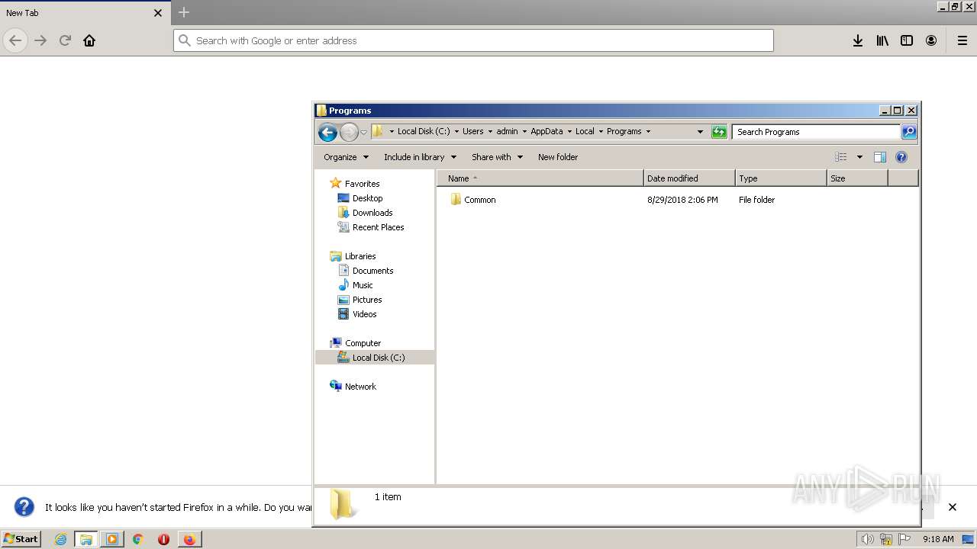
Task: Open Desktop in Favorites
Action: click(367, 198)
